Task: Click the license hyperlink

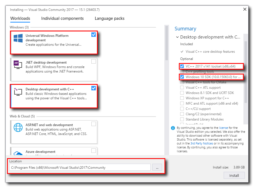Action: click(223, 128)
